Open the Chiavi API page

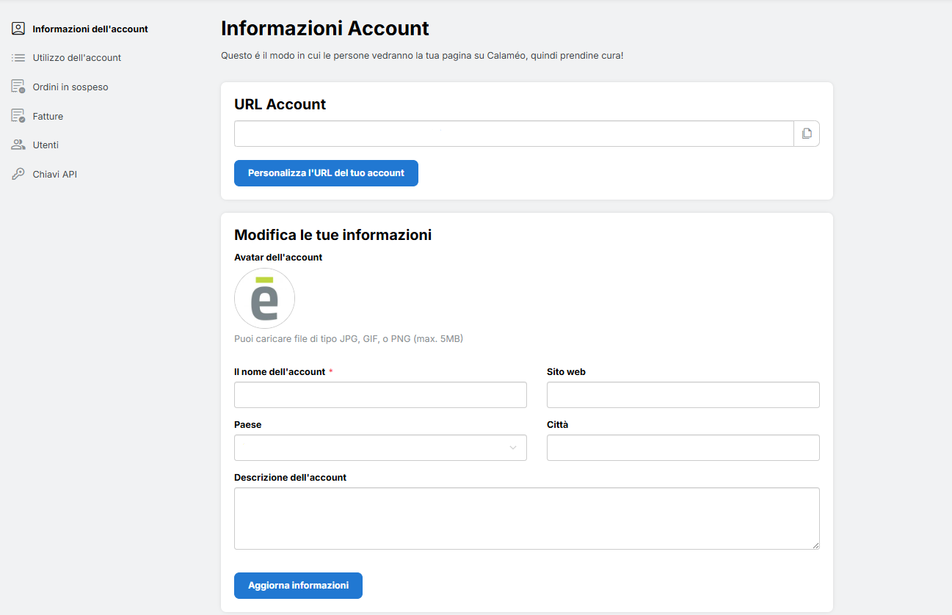click(x=54, y=175)
